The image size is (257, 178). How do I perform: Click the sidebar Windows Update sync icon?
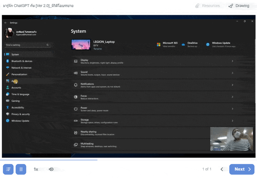[7, 121]
